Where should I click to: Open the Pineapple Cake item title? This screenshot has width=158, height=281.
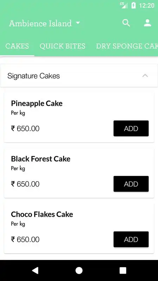pos(37,103)
